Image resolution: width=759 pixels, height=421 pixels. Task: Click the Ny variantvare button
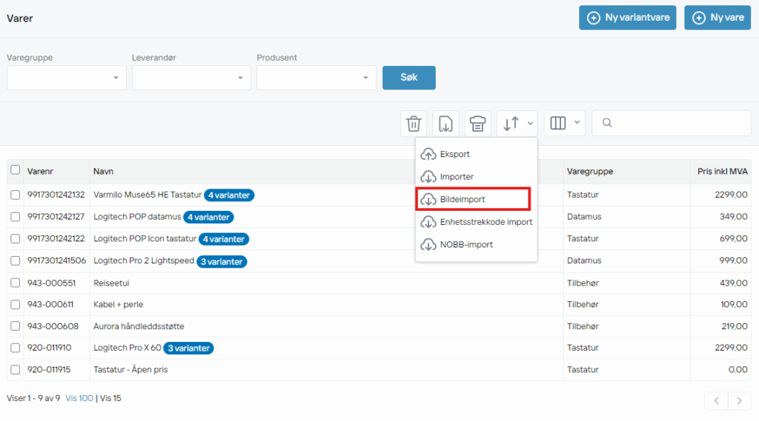[x=627, y=18]
